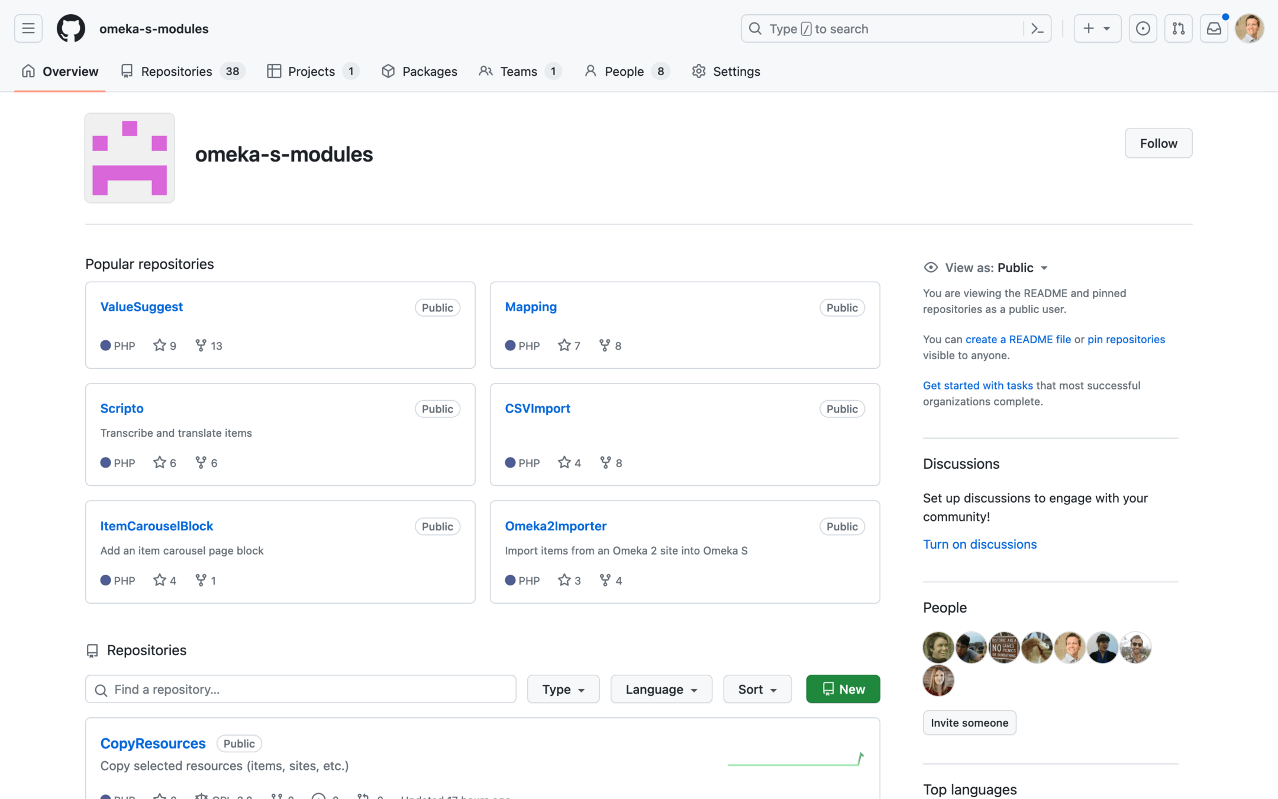Expand the Type filter dropdown
The height and width of the screenshot is (799, 1278).
tap(563, 689)
